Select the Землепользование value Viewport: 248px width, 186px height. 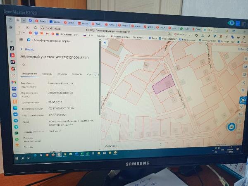click(60, 93)
